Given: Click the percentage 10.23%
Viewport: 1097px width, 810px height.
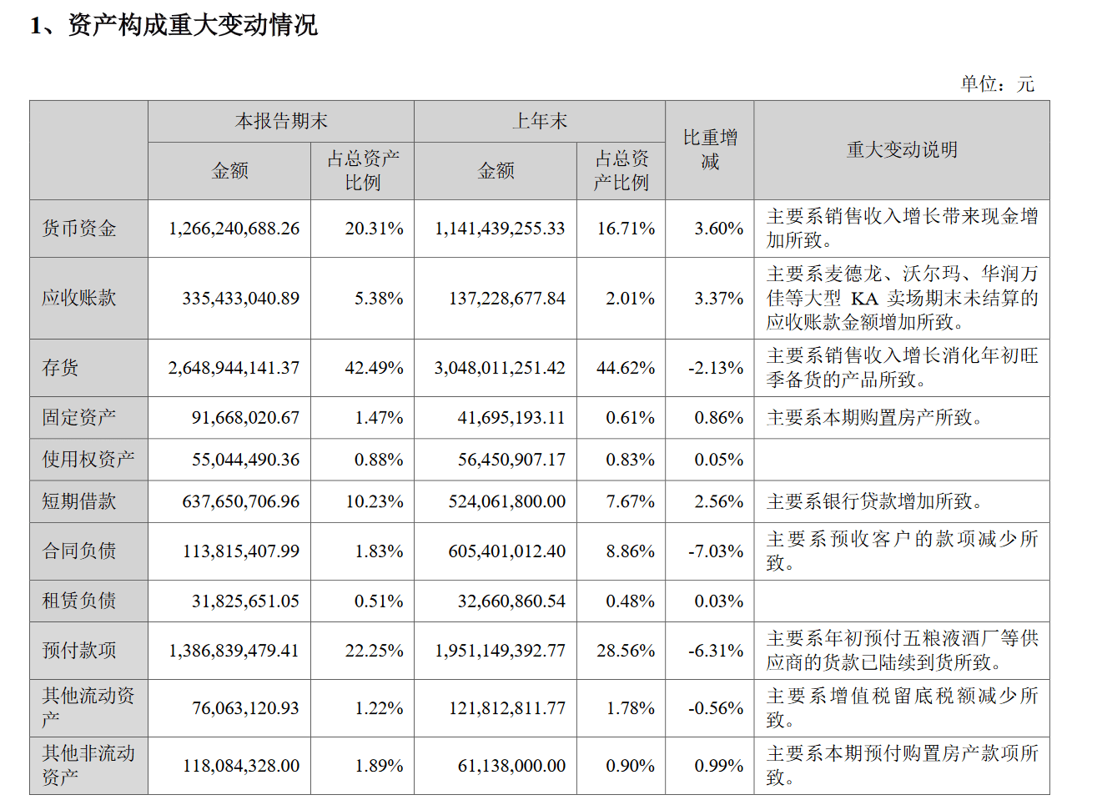Looking at the screenshot, I should tap(374, 501).
